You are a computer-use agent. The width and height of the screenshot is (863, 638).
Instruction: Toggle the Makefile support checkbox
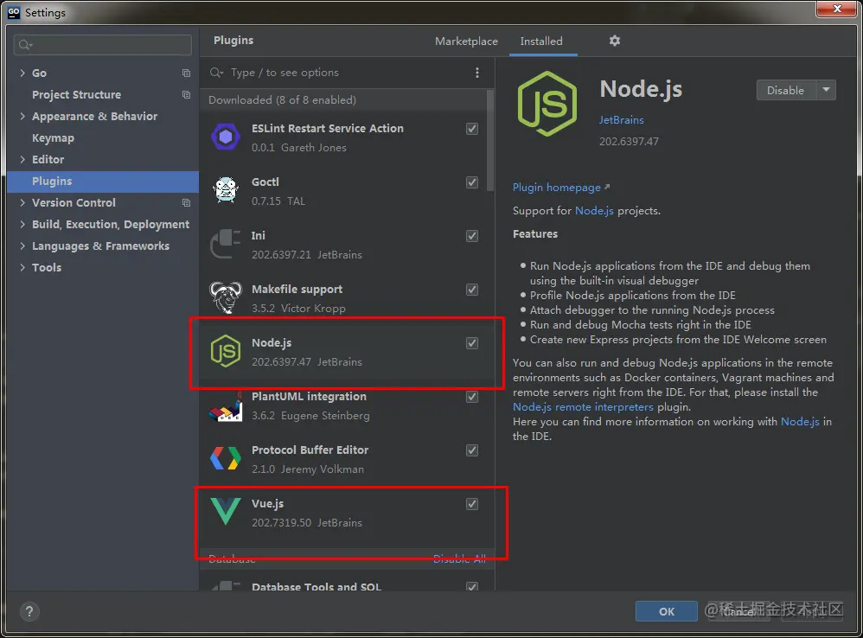point(471,290)
